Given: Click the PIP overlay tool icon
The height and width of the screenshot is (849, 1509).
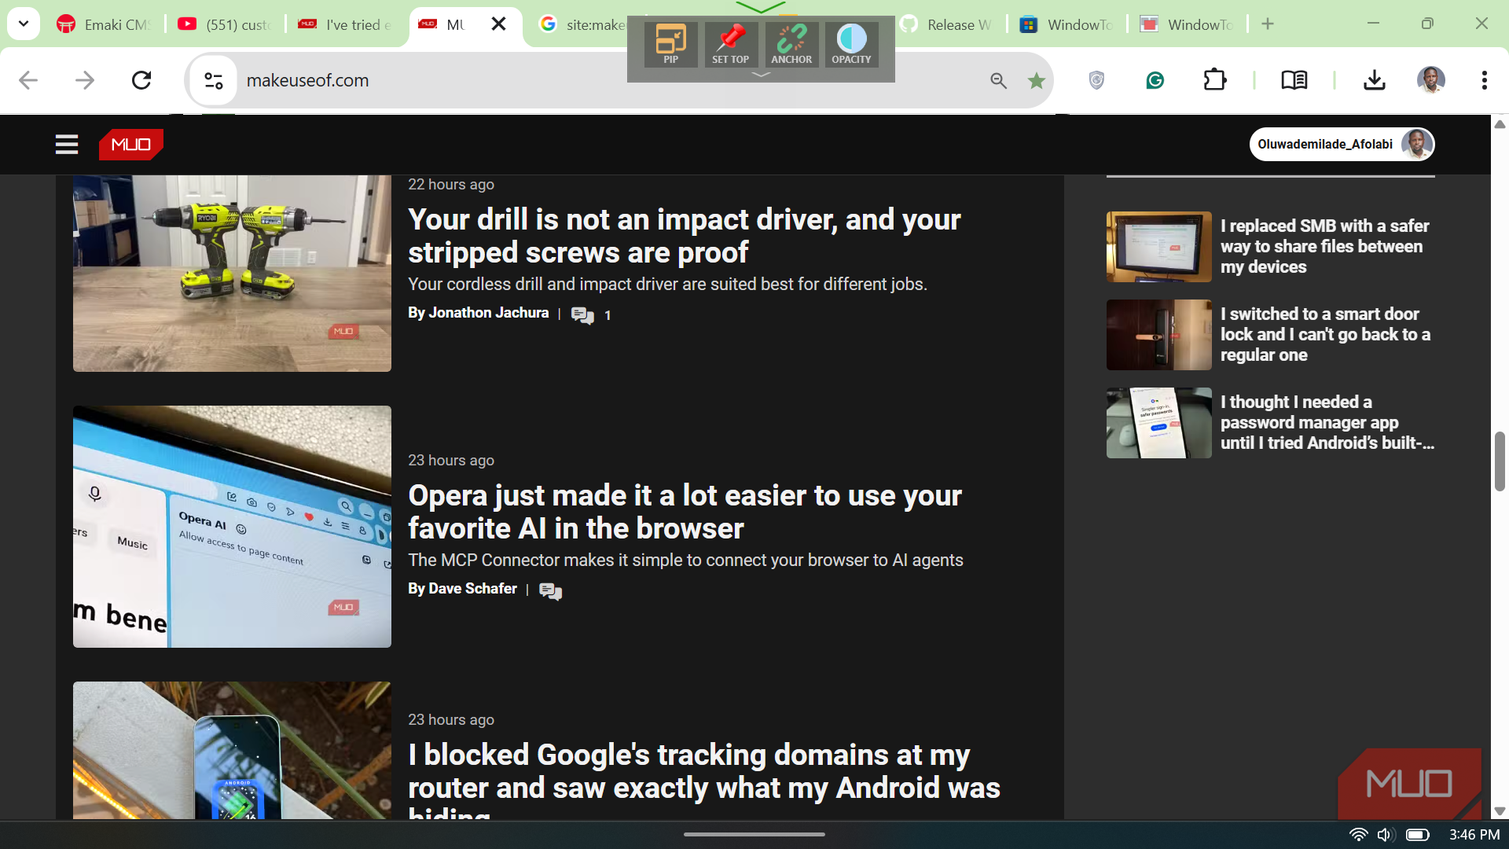Looking at the screenshot, I should click(x=670, y=44).
